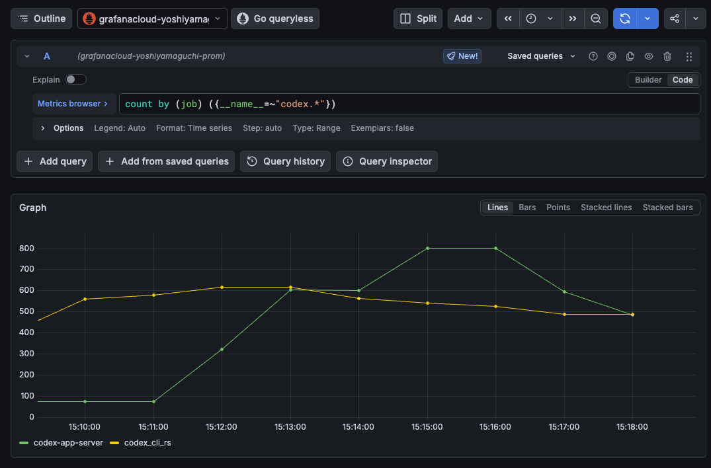Select Points graph style

pyautogui.click(x=558, y=208)
